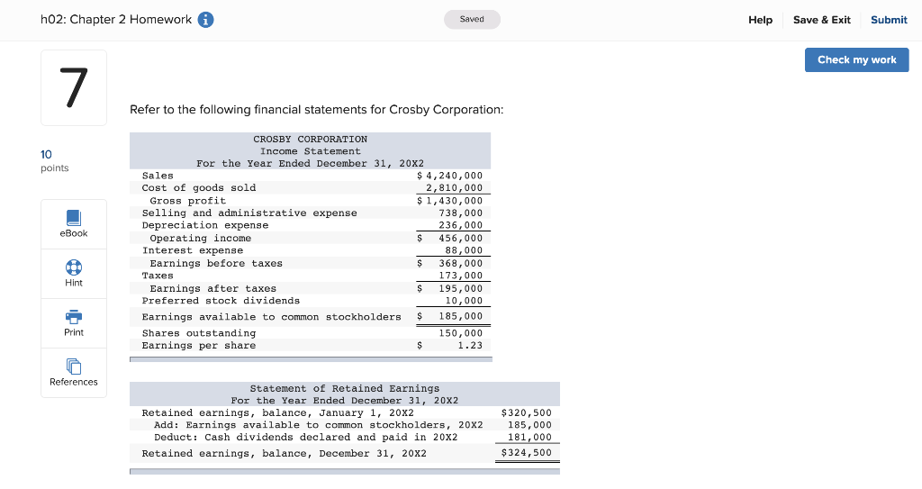Screen dimensions: 922x489
Task: Click the Operating income row label
Action: pos(201,239)
